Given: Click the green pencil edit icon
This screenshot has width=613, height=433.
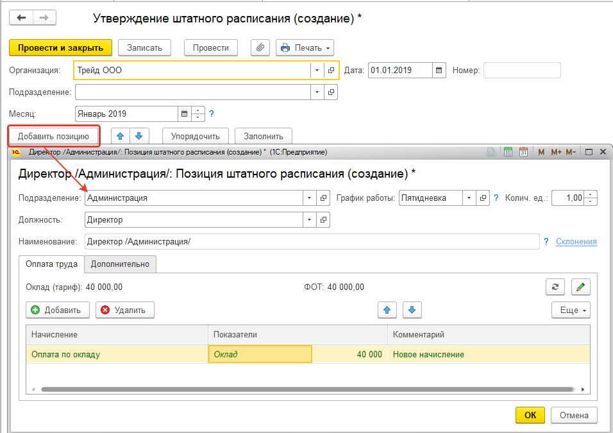Looking at the screenshot, I should pos(580,287).
